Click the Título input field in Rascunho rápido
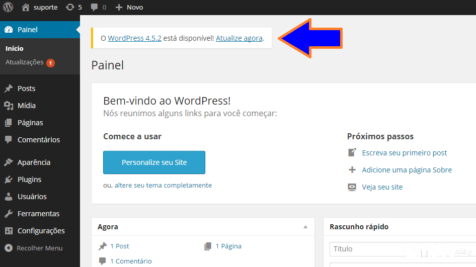Viewport: 476px width, 267px height. (x=403, y=249)
